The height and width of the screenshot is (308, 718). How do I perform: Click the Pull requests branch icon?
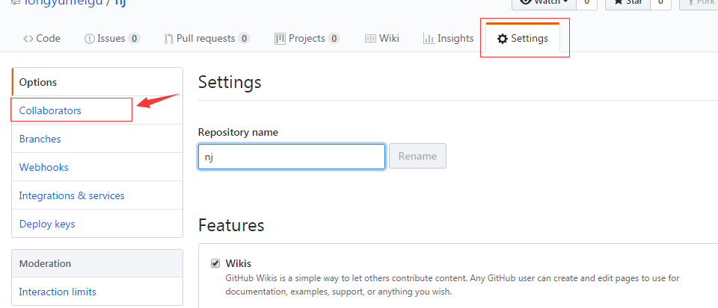tap(168, 39)
